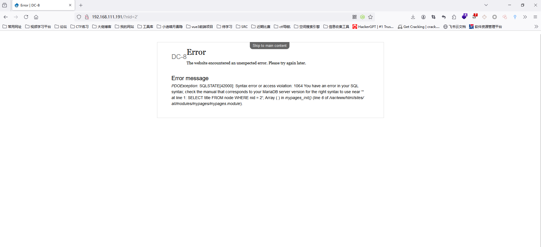Click the green Node.js icon in address bar

point(362,17)
